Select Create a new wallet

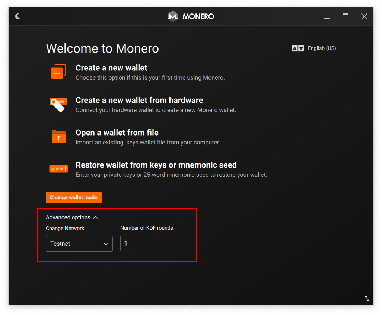[x=111, y=68]
